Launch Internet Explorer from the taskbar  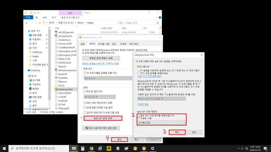pyautogui.click(x=100, y=148)
